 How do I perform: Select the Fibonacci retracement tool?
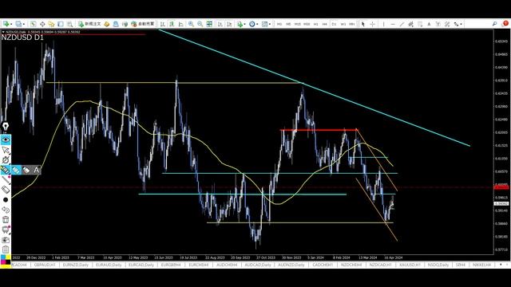click(420, 24)
